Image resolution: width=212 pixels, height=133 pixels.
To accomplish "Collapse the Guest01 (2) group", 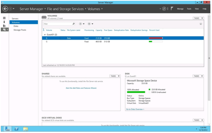I will 45,35.
